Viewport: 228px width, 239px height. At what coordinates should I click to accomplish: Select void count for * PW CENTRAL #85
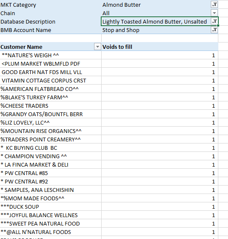click(x=160, y=173)
